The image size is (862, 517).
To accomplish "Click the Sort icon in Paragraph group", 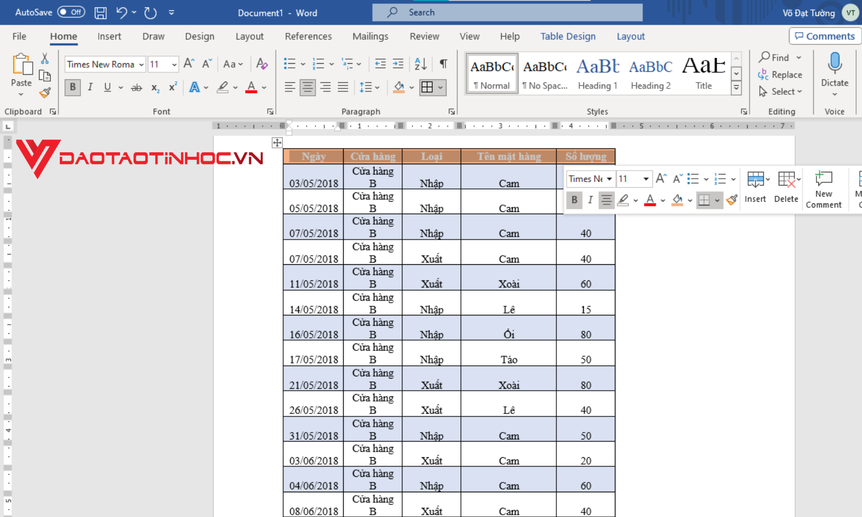I will pyautogui.click(x=420, y=64).
